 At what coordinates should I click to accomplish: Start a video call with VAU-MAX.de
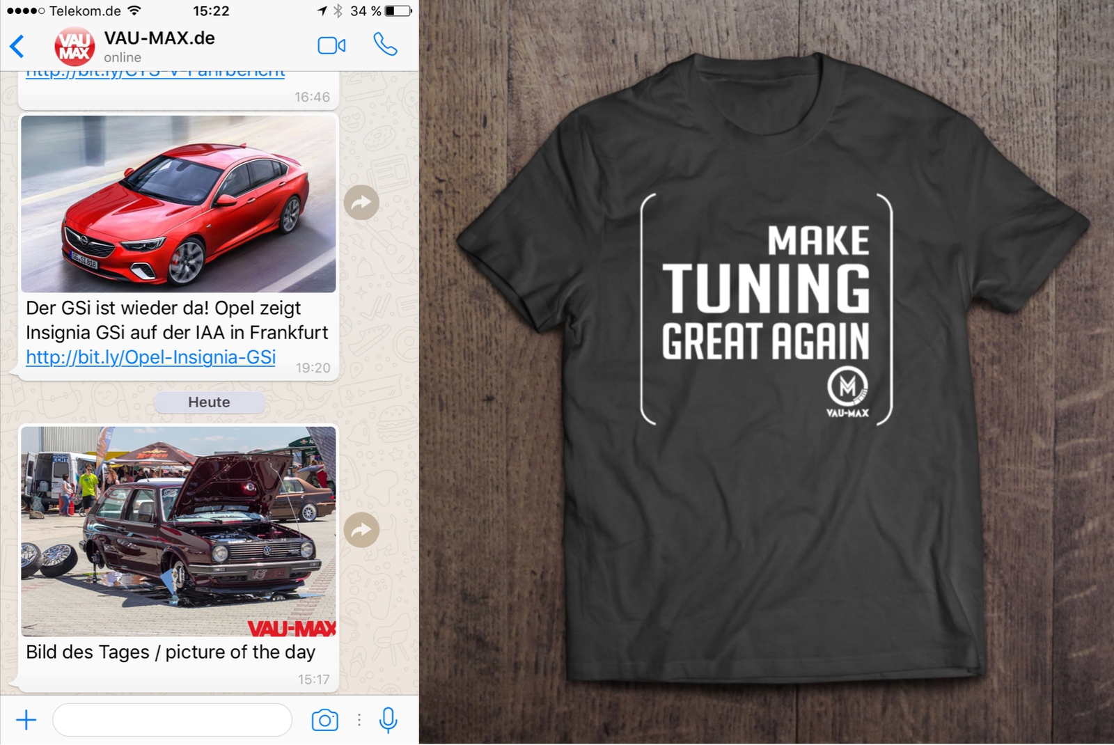(331, 46)
